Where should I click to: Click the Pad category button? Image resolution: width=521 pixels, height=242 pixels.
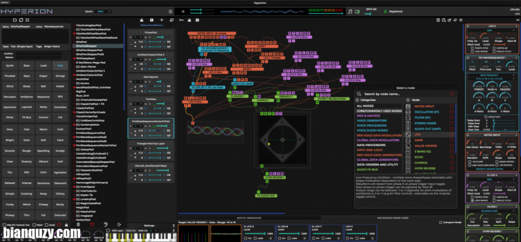(x=60, y=65)
